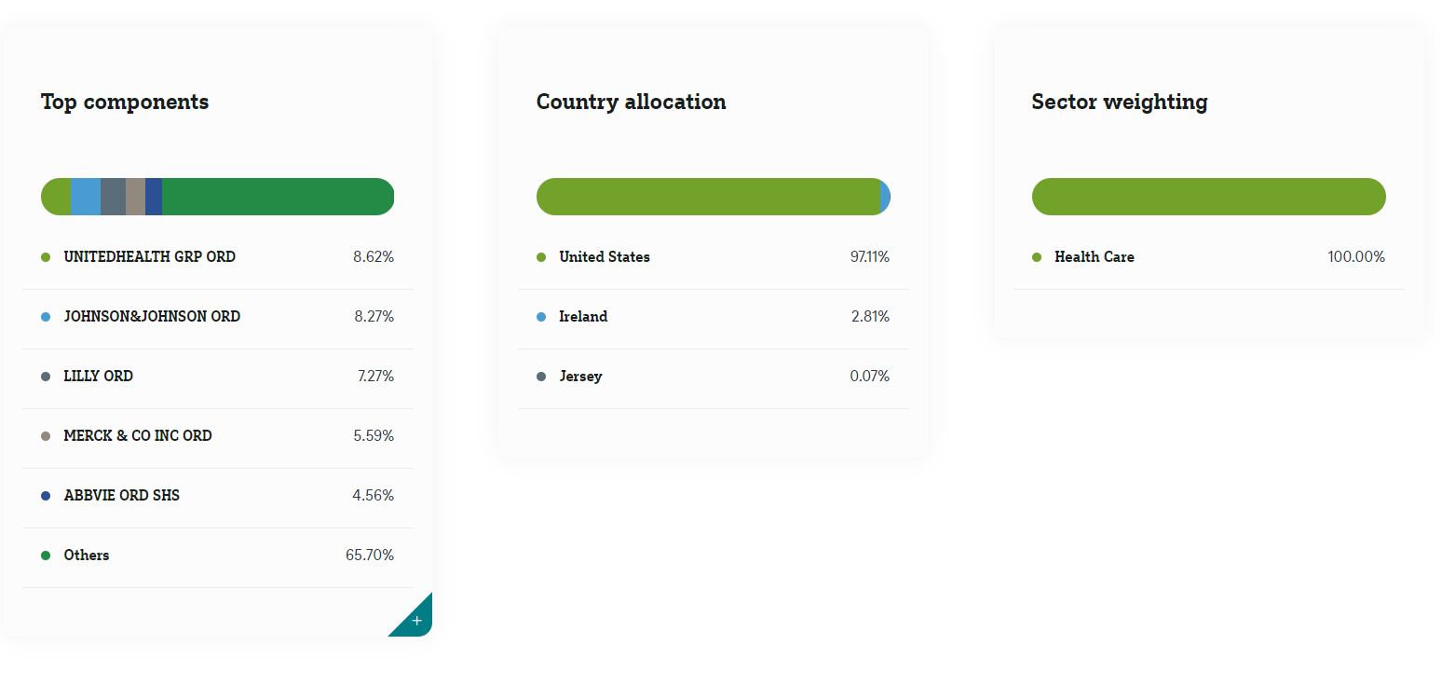Expand Top components with the plus corner

pos(415,620)
